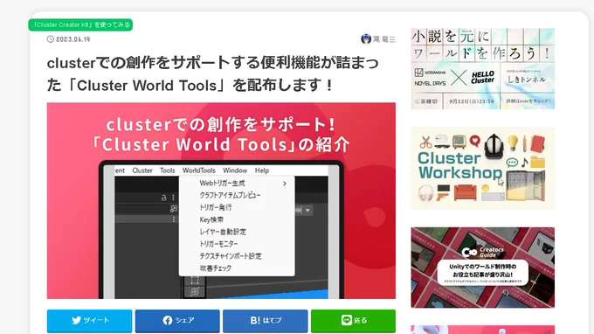This screenshot has width=594, height=334.
Task: Click the three-dot options icon beside the lock
Action: (173, 198)
